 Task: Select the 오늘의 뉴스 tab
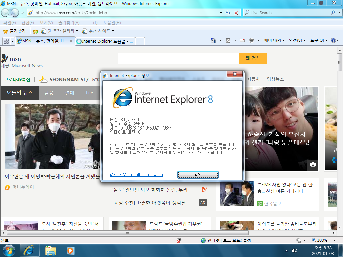(19, 93)
